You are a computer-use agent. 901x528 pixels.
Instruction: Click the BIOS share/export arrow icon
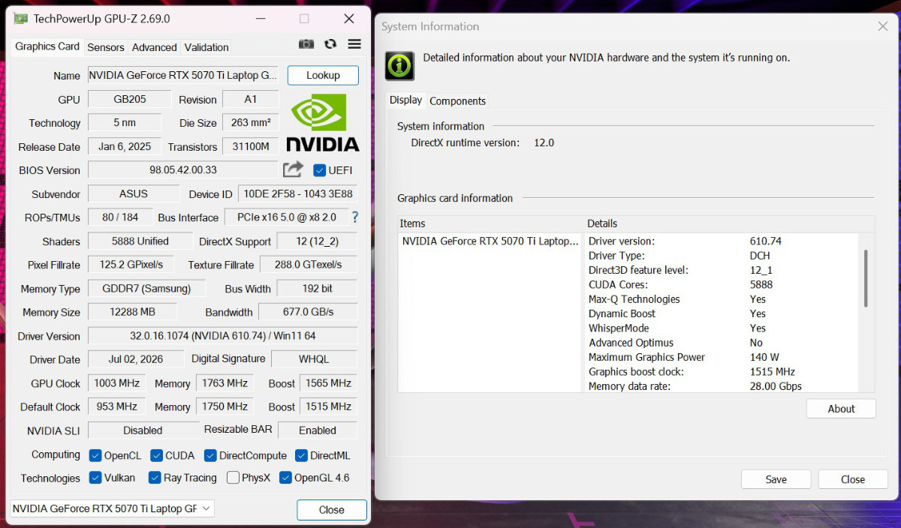[x=293, y=169]
